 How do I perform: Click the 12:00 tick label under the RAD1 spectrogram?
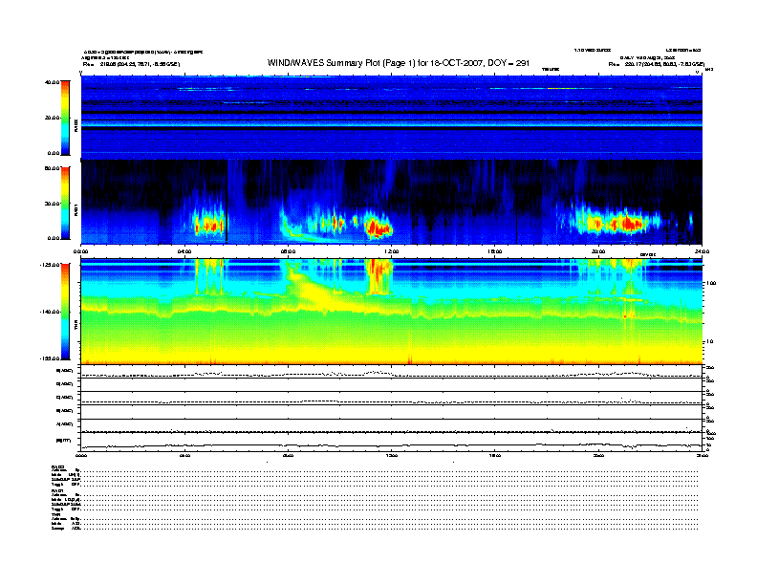pyautogui.click(x=392, y=251)
